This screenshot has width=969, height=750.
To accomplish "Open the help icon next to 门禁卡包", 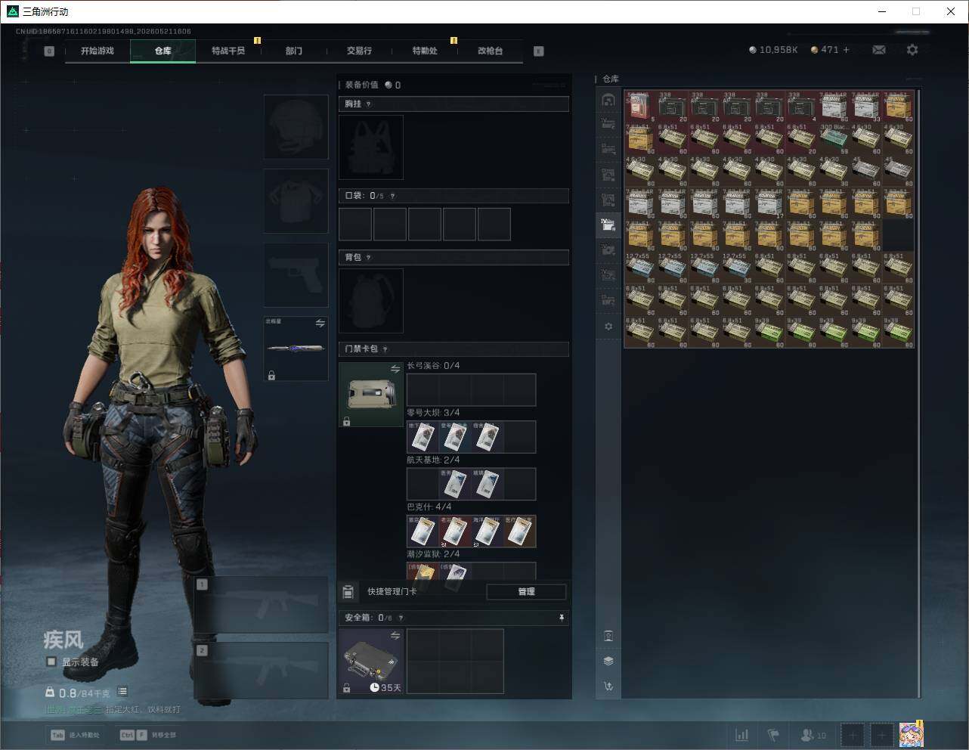I will coord(385,349).
